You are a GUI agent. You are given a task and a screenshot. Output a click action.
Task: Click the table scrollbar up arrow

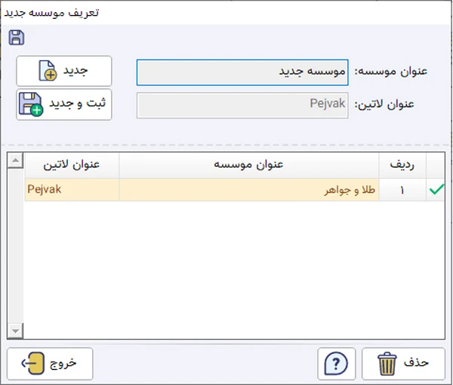point(15,159)
